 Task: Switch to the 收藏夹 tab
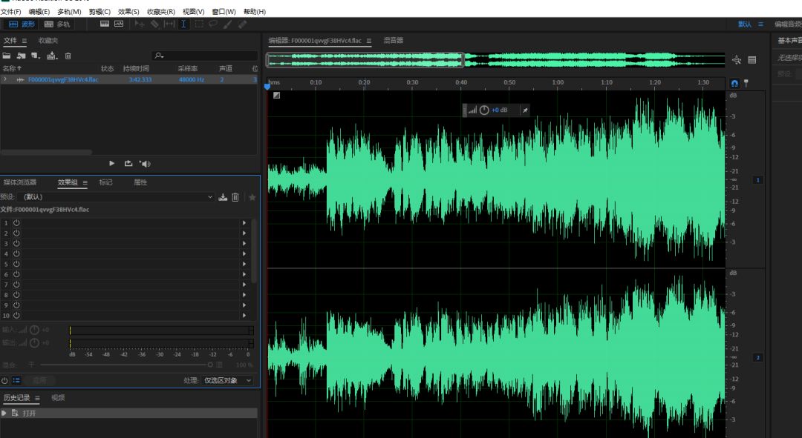tap(48, 41)
